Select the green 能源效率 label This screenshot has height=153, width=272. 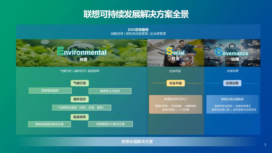pos(80,117)
